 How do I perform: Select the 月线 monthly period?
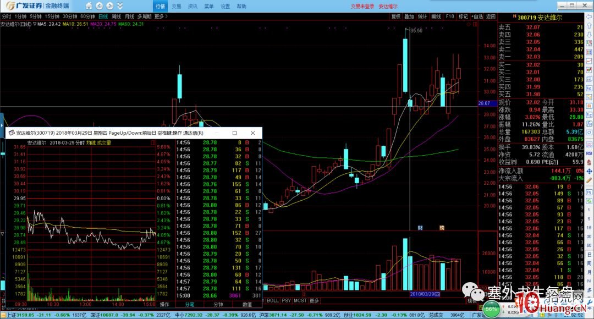coord(130,16)
